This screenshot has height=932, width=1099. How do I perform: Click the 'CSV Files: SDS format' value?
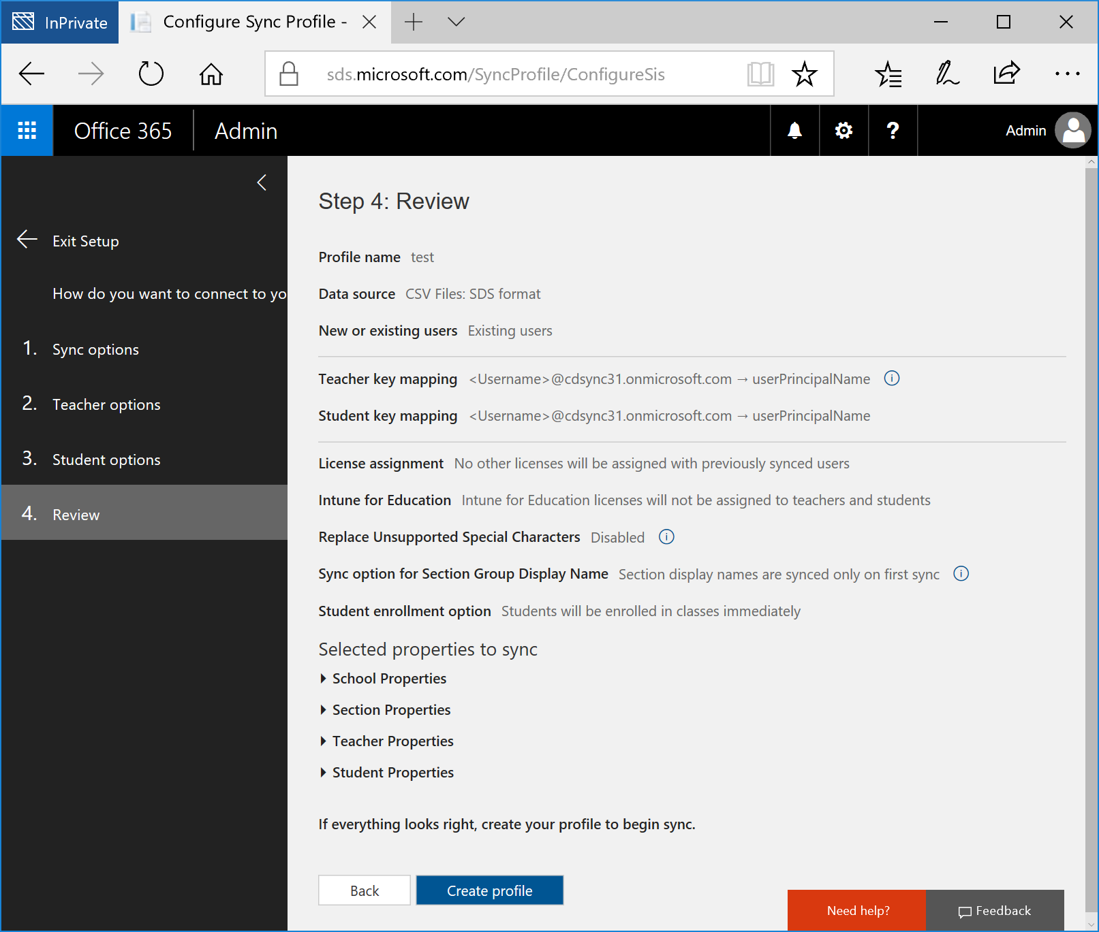[x=473, y=294]
